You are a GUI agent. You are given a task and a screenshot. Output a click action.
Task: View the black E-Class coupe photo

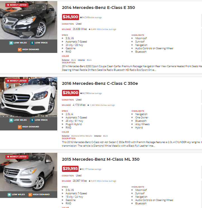[x=28, y=20]
